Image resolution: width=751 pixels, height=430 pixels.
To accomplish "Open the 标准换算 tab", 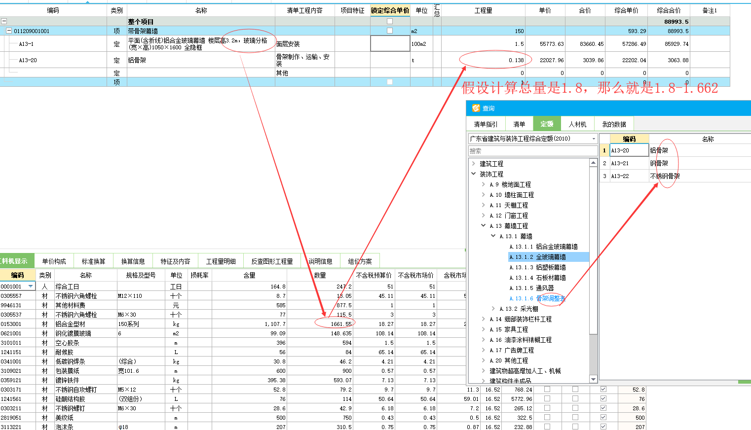I will click(93, 261).
